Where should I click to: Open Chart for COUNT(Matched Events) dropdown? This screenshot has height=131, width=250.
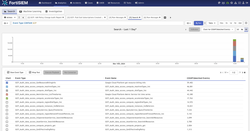click(x=218, y=29)
